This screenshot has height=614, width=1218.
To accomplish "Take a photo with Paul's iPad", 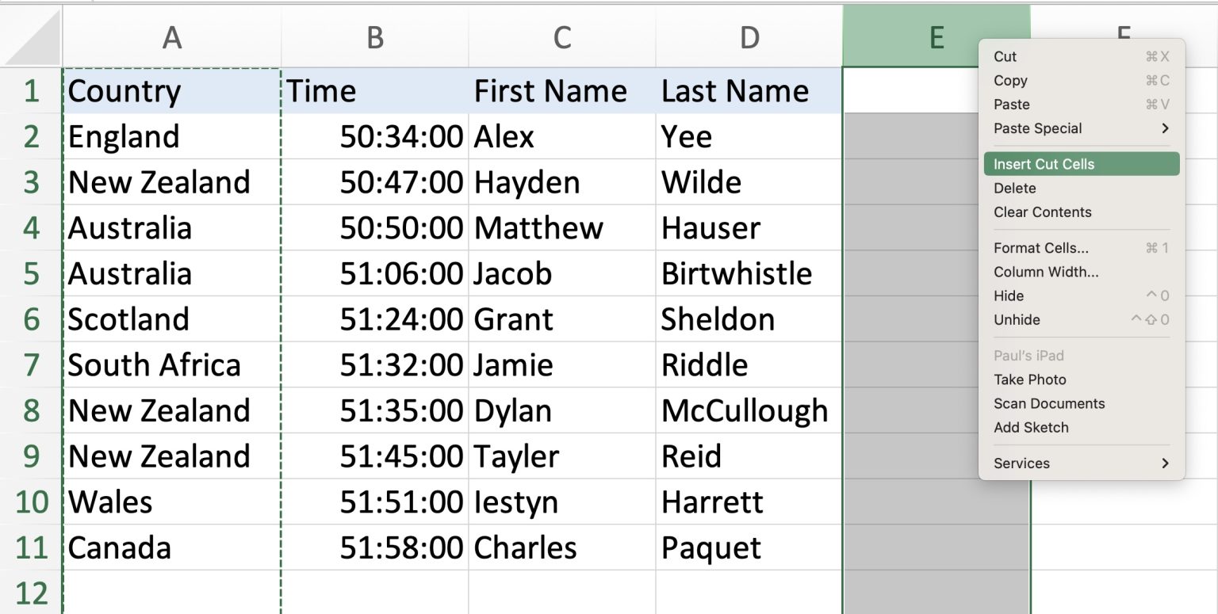I will (1029, 379).
